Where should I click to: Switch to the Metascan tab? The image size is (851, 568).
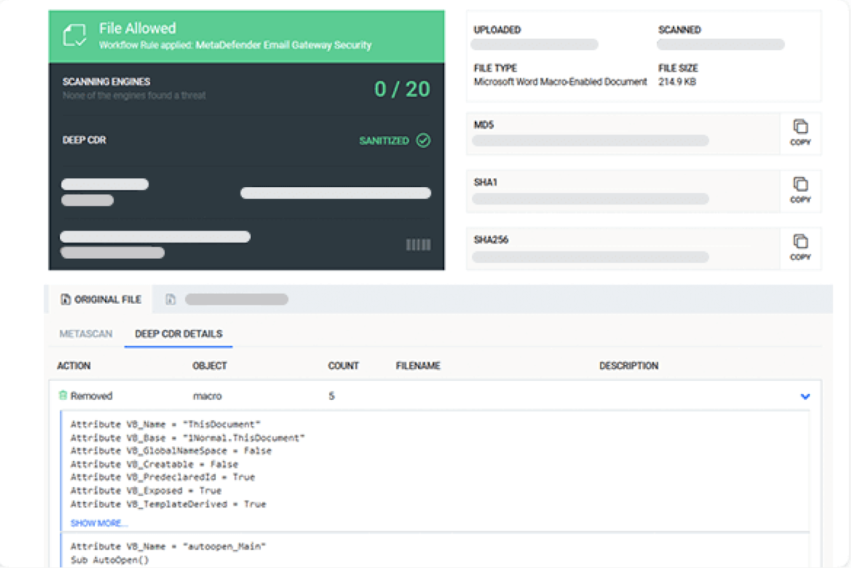pos(86,334)
